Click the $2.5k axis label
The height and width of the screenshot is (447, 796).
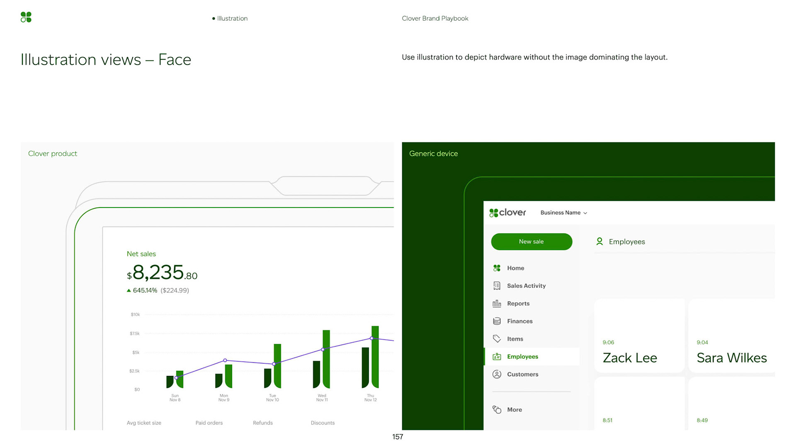point(134,371)
